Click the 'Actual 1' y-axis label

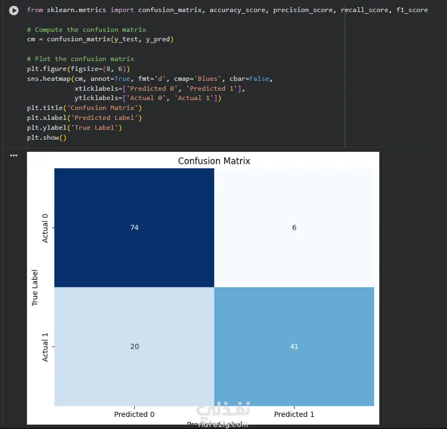(45, 347)
